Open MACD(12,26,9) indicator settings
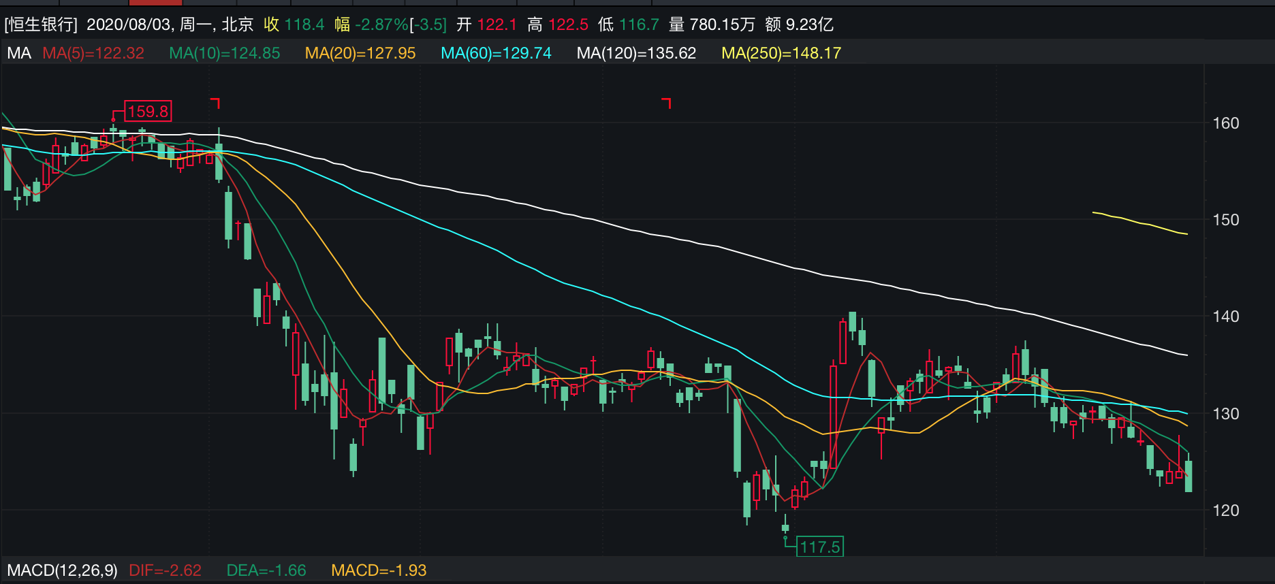 coord(62,570)
